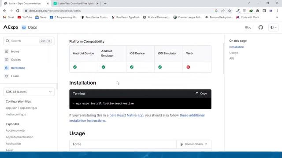The width and height of the screenshot is (282, 158).
Task: Open new browser tab
Action: (105, 4)
